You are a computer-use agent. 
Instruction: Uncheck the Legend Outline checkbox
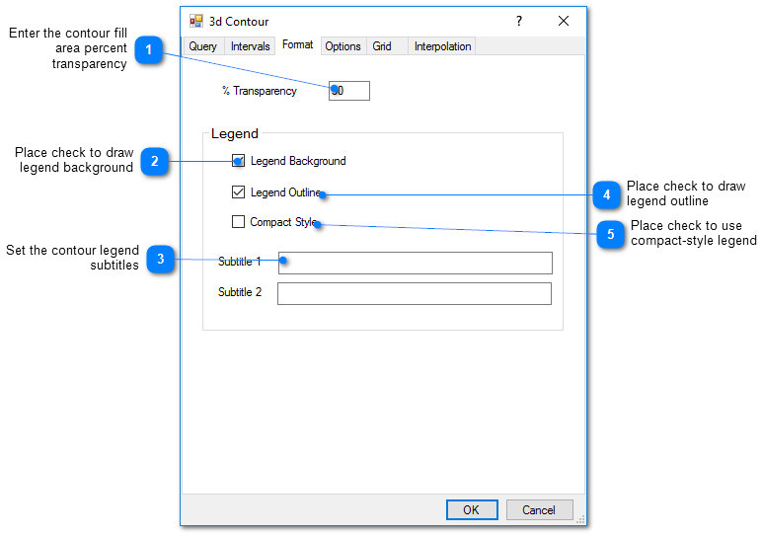tap(238, 192)
